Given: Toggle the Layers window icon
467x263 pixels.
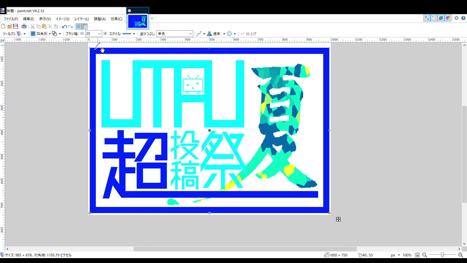Looking at the screenshot, I should [x=441, y=18].
